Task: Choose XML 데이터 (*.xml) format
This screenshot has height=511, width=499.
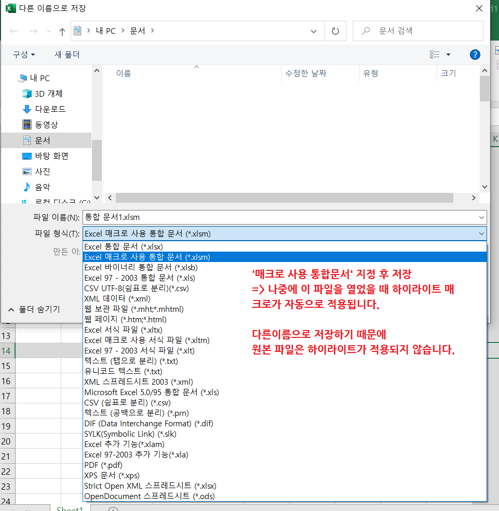Action: coord(285,299)
